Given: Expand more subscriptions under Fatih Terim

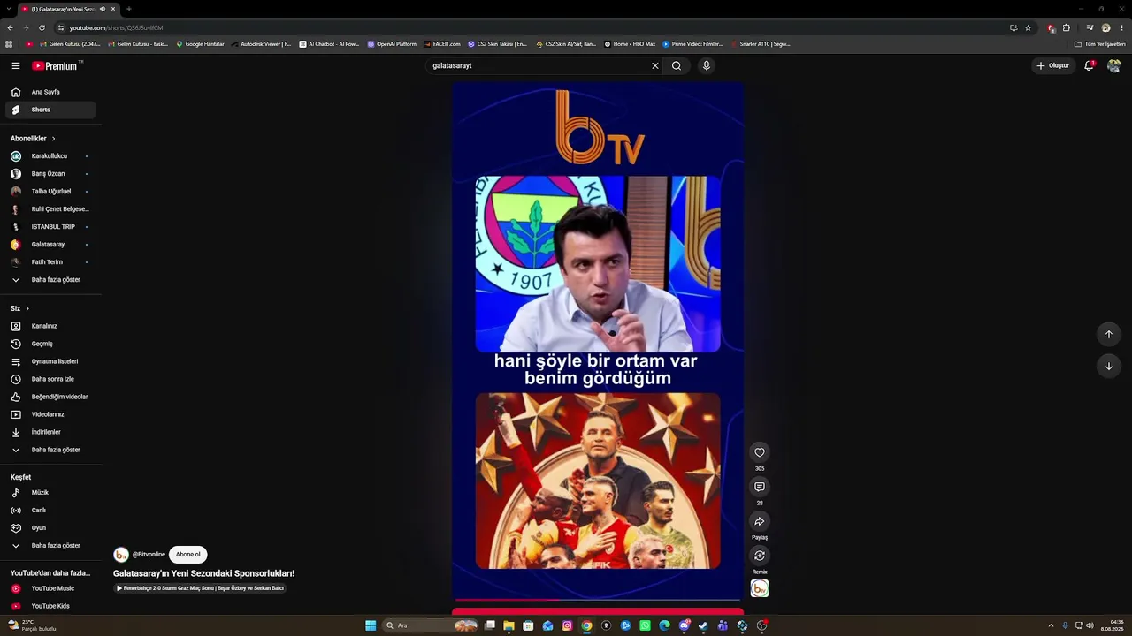Looking at the screenshot, I should tap(50, 280).
